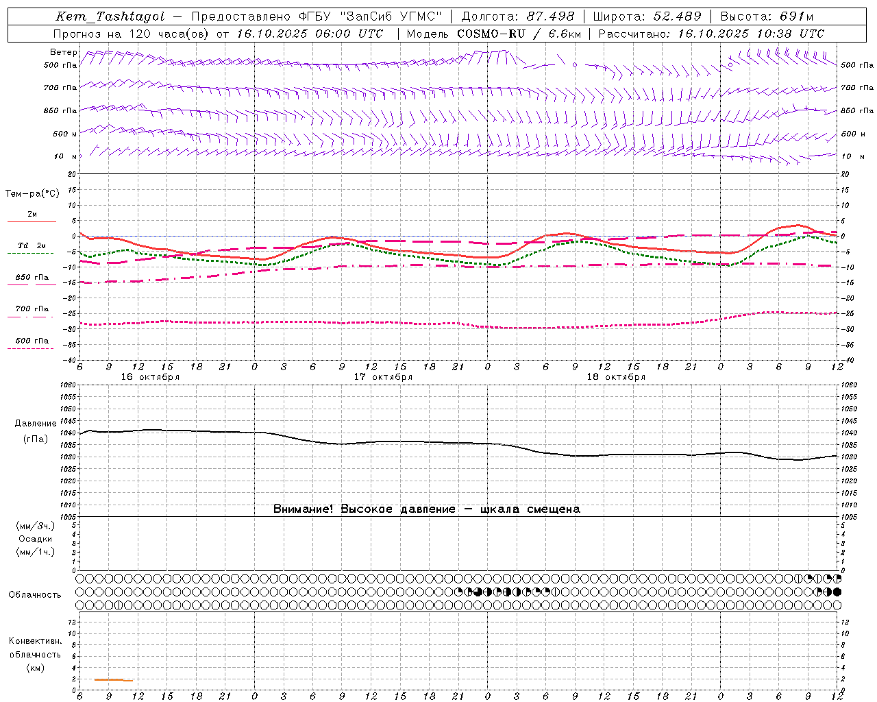
Task: Click the '500 гПа' temperature legend entry with dotted line
Action: (32, 341)
